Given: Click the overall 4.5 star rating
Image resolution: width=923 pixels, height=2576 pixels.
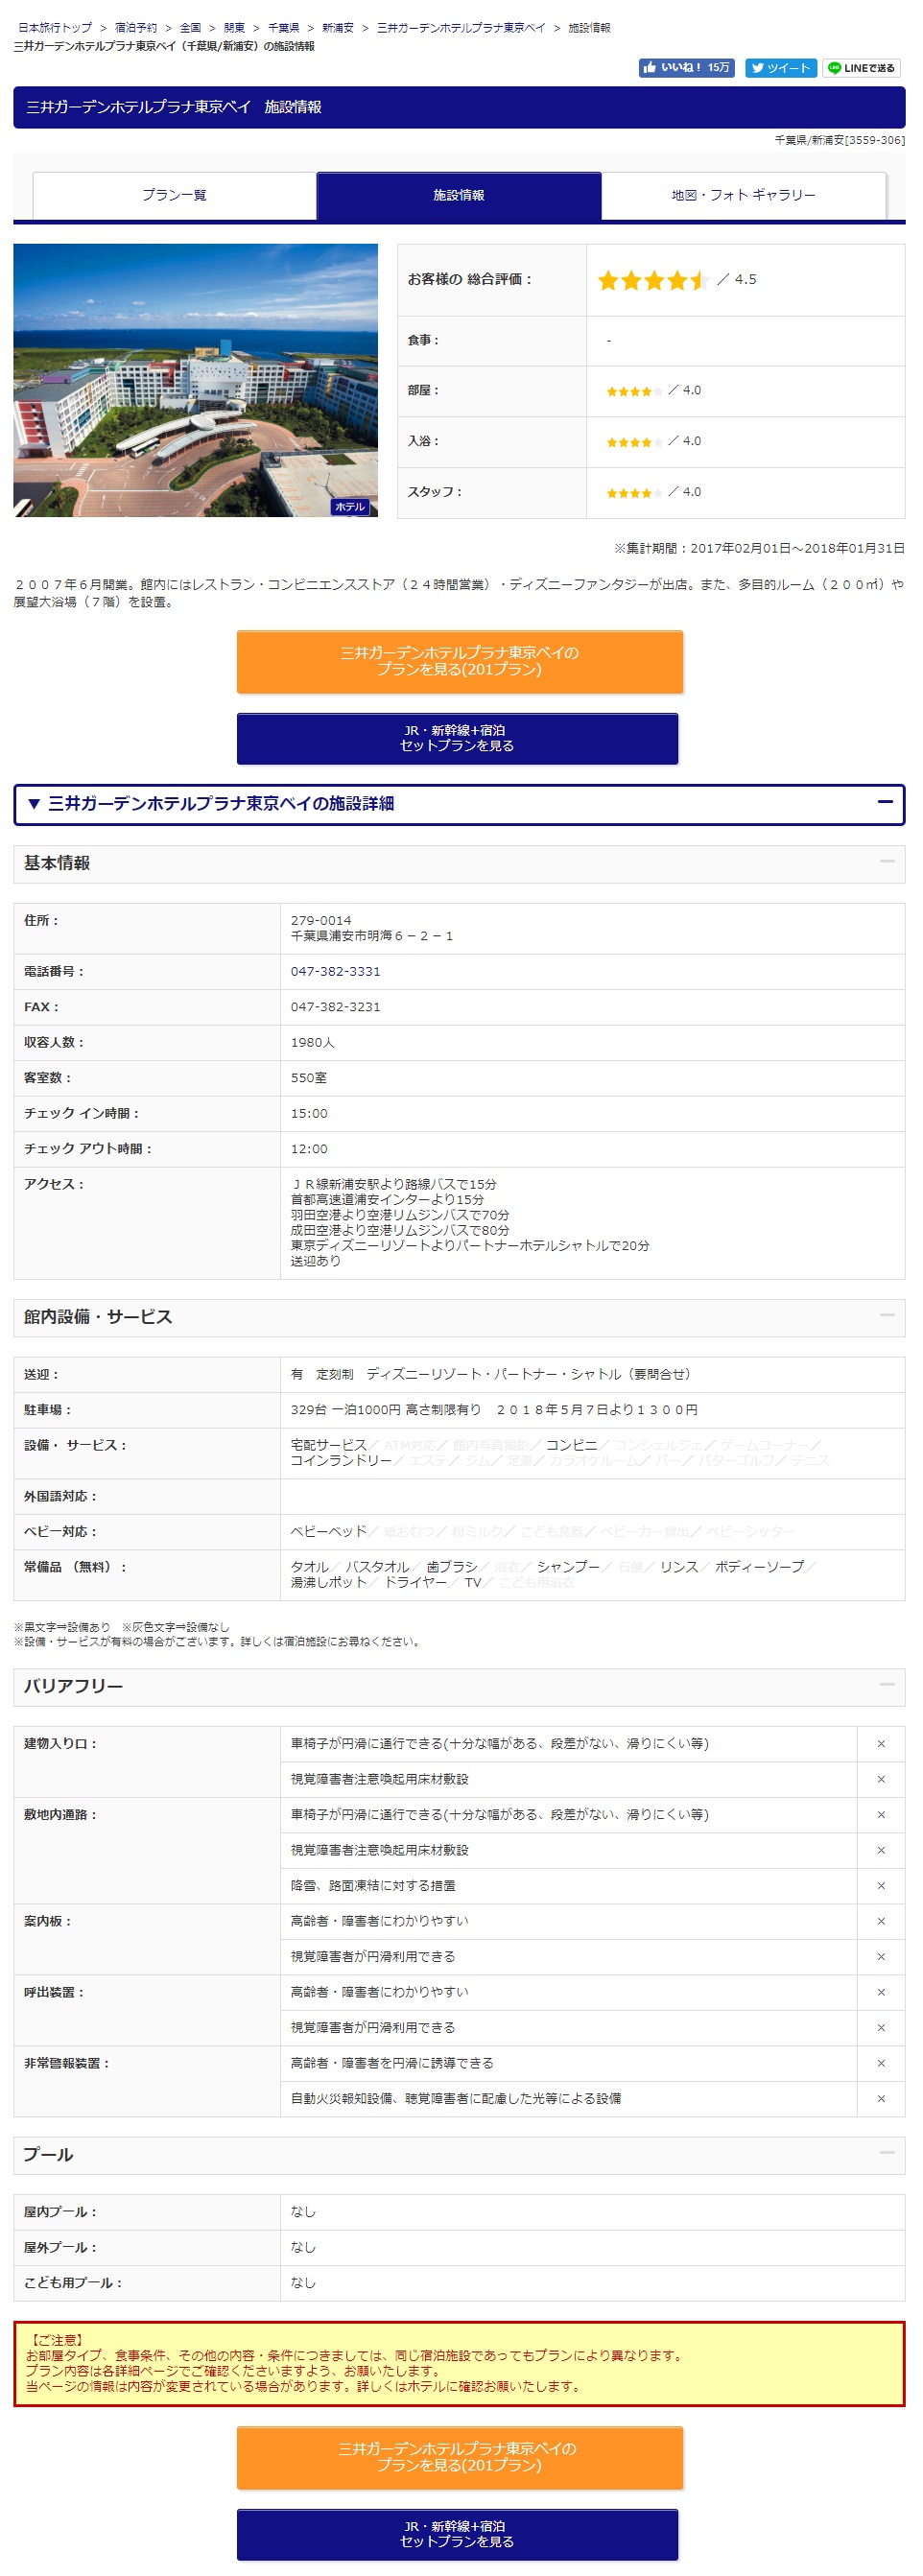Looking at the screenshot, I should pyautogui.click(x=653, y=281).
